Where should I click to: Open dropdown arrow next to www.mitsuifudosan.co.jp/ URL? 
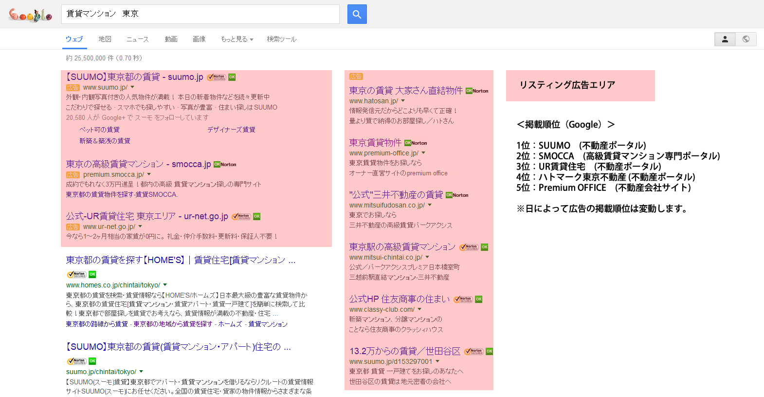tap(430, 205)
